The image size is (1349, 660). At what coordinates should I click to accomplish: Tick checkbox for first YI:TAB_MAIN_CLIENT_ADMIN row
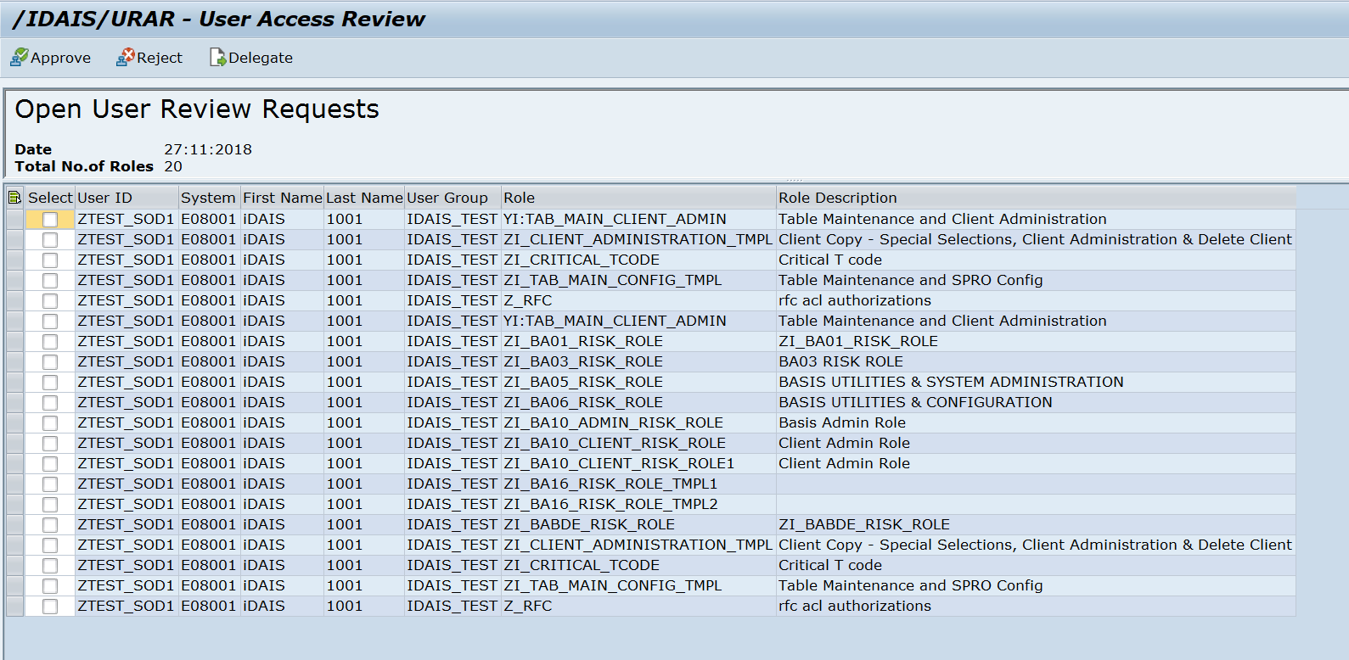[x=50, y=220]
